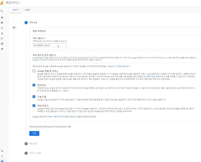Open Behavior page icon in sidebar

point(2,44)
